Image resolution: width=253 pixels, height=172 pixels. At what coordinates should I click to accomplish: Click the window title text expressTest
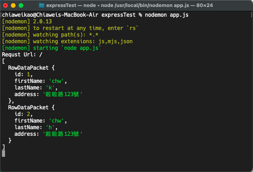[61, 5]
